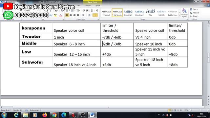Click the borders button
Image resolution: width=210 pixels, height=118 pixels.
(x=94, y=15)
